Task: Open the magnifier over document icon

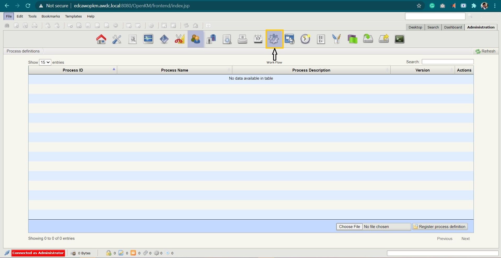Action: 227,39
